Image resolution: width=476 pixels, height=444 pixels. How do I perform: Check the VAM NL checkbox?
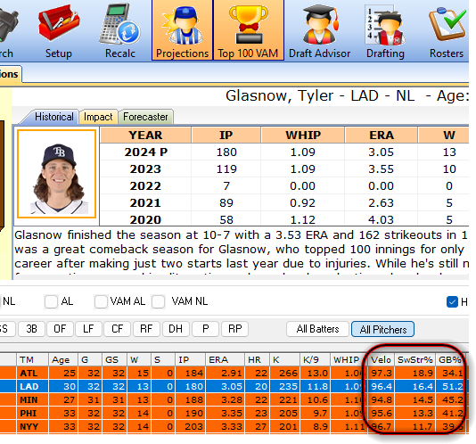point(159,301)
